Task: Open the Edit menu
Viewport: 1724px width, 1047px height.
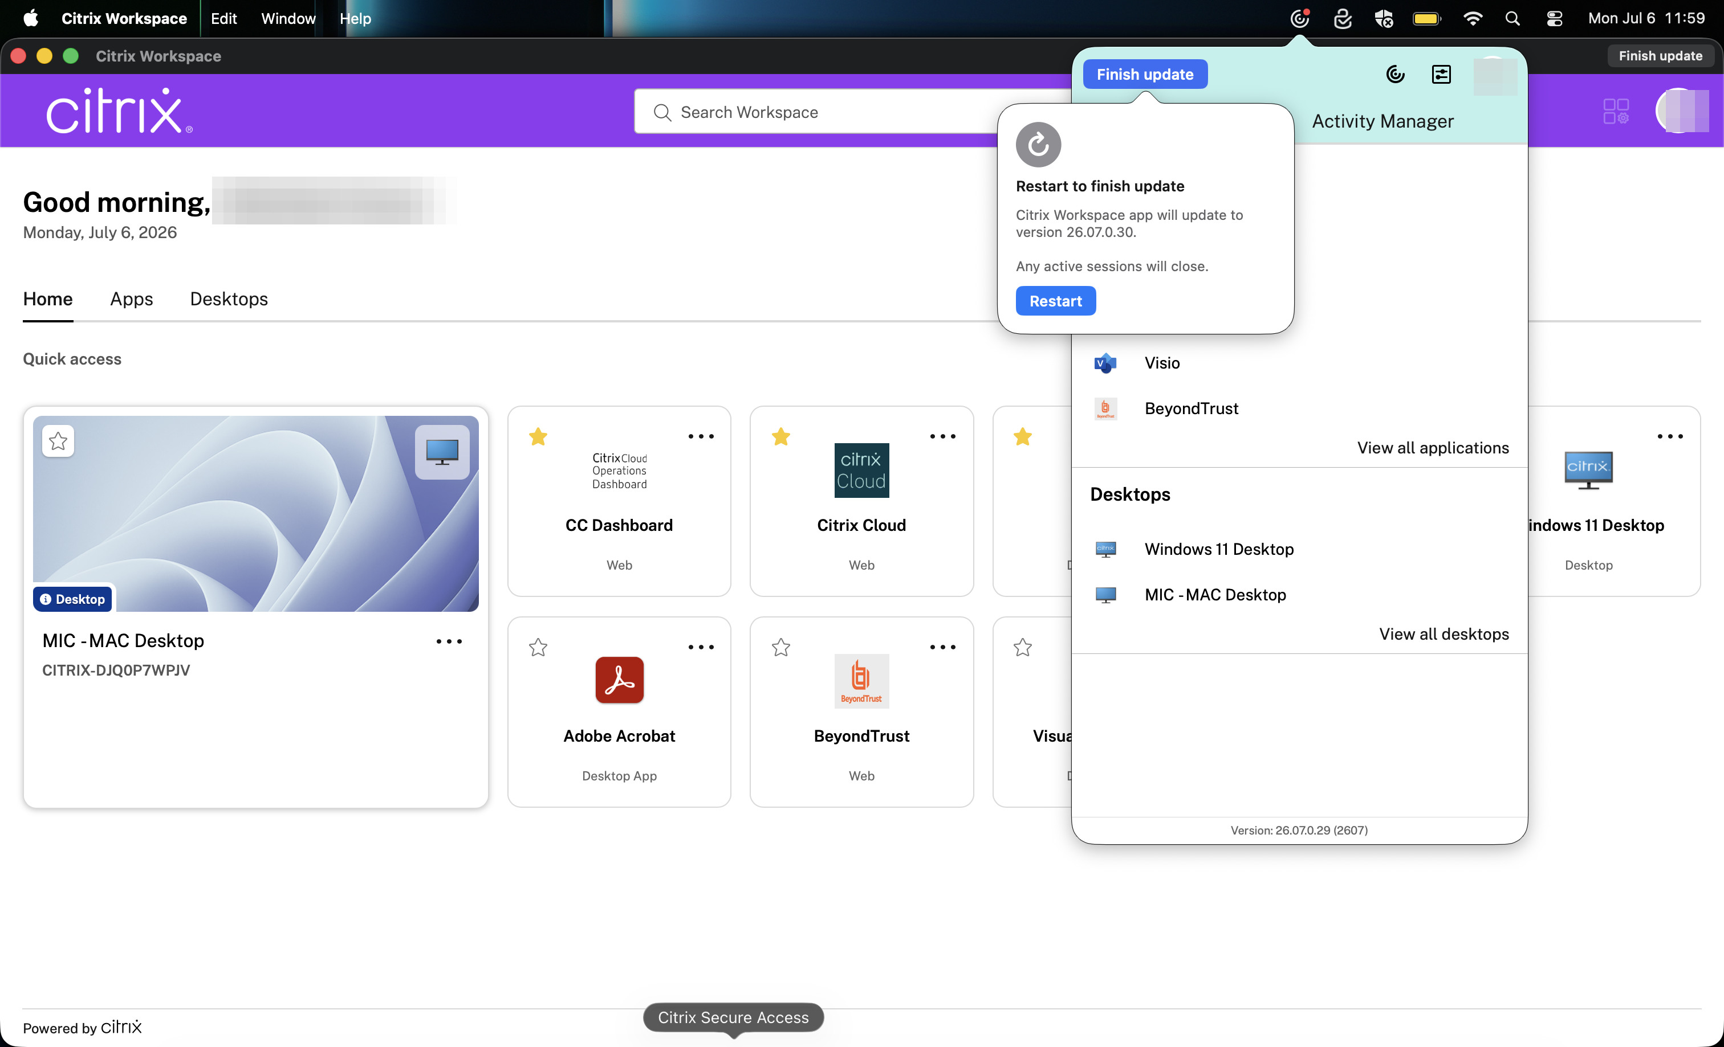Action: (x=224, y=18)
